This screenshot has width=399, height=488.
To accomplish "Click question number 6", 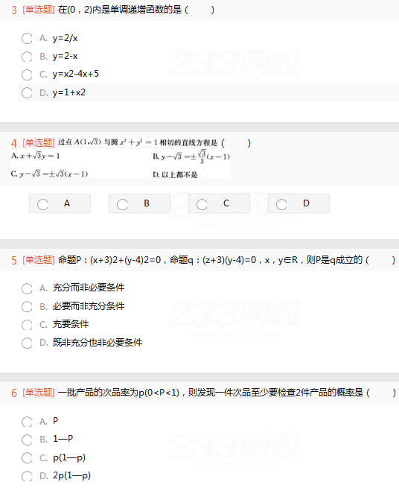I will 14,393.
